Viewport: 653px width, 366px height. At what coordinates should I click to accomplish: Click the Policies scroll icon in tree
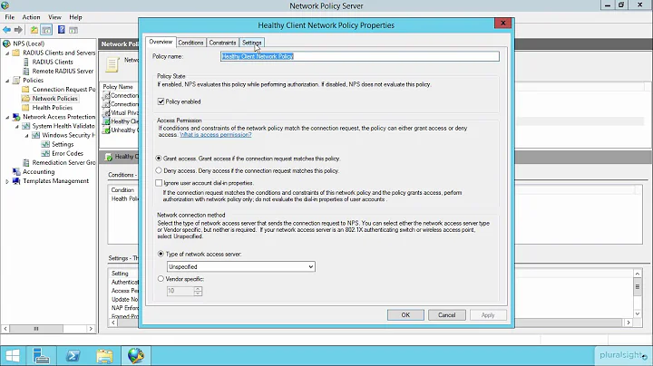click(x=16, y=81)
